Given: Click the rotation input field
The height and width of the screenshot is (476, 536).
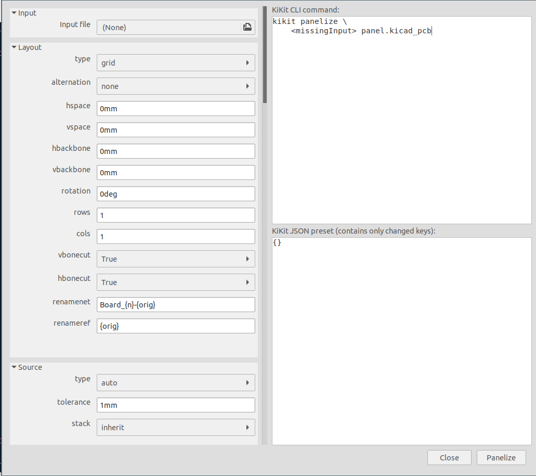Looking at the screenshot, I should coord(176,194).
